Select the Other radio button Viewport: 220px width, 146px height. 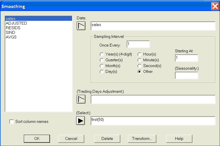point(139,72)
